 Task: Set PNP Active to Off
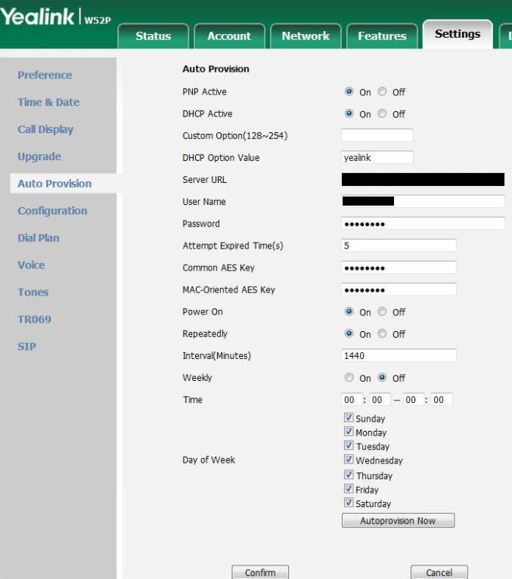(x=383, y=92)
